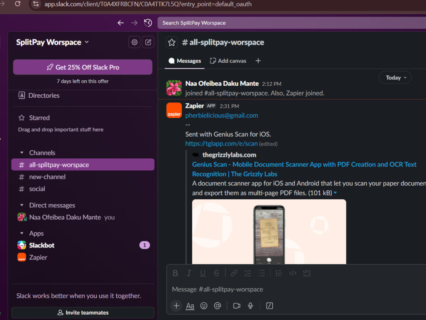Toggle italic formatting

click(x=189, y=273)
